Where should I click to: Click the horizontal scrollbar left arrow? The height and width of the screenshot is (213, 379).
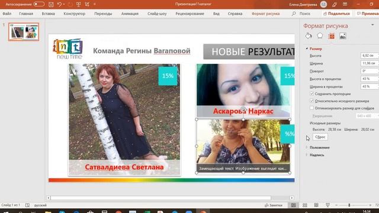49,198
